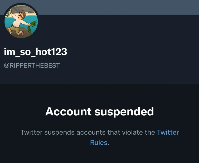Select the @RIPPERTHEBEST handle
199x163 pixels.
(32, 65)
